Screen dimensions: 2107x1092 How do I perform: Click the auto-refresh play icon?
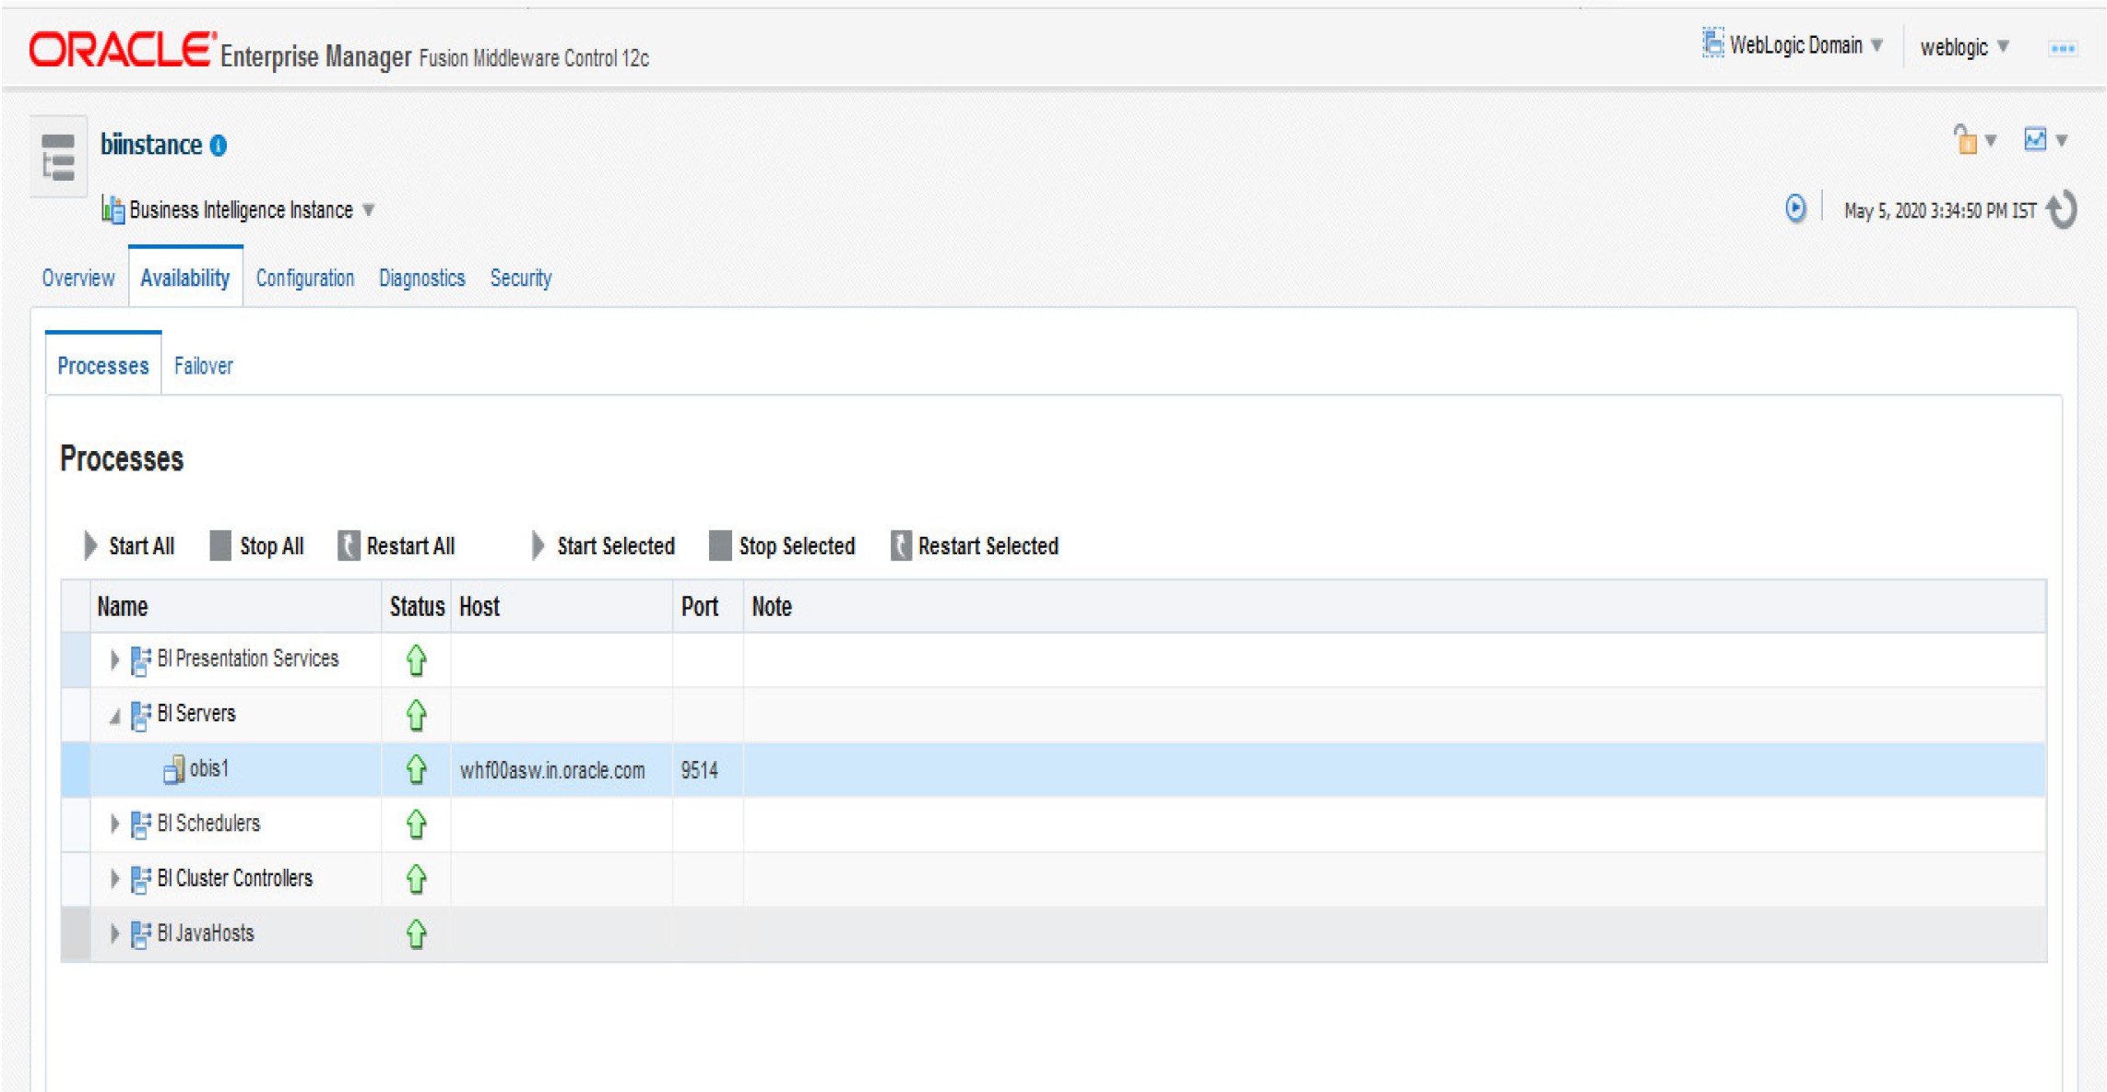tap(1794, 208)
